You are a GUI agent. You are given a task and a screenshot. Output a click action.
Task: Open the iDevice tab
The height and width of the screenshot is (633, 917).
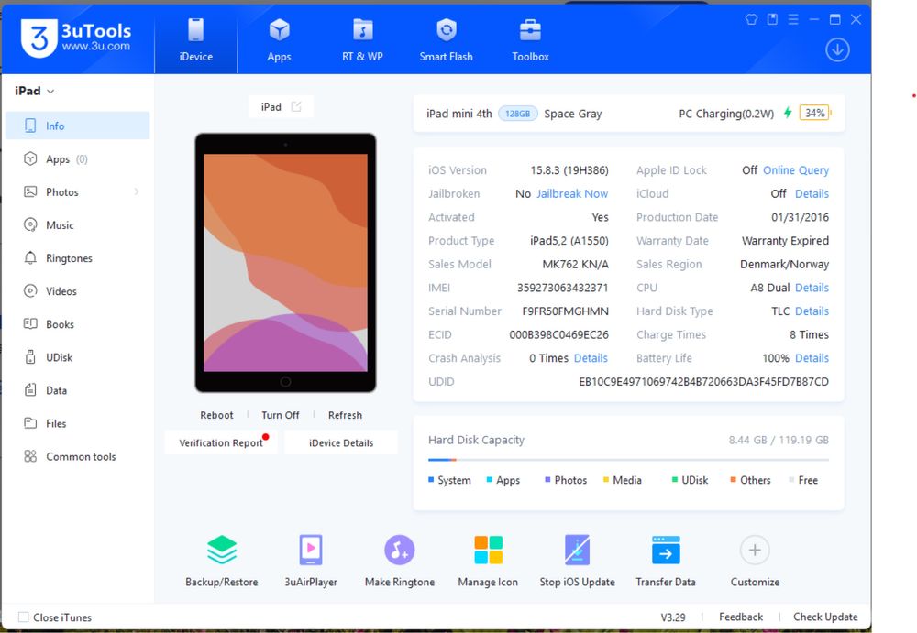coord(196,39)
